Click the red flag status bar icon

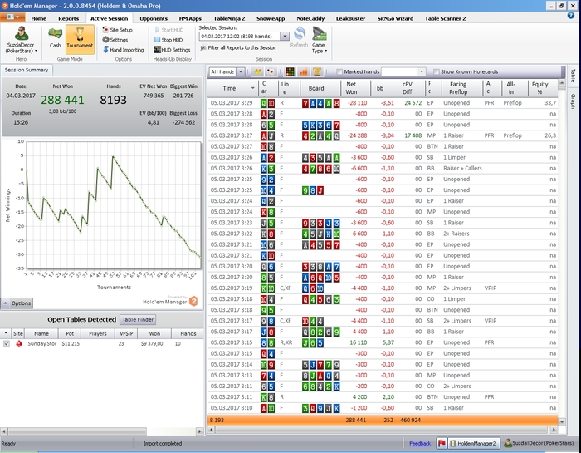(442, 443)
